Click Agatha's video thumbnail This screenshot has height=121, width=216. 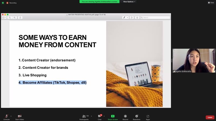tap(194, 60)
